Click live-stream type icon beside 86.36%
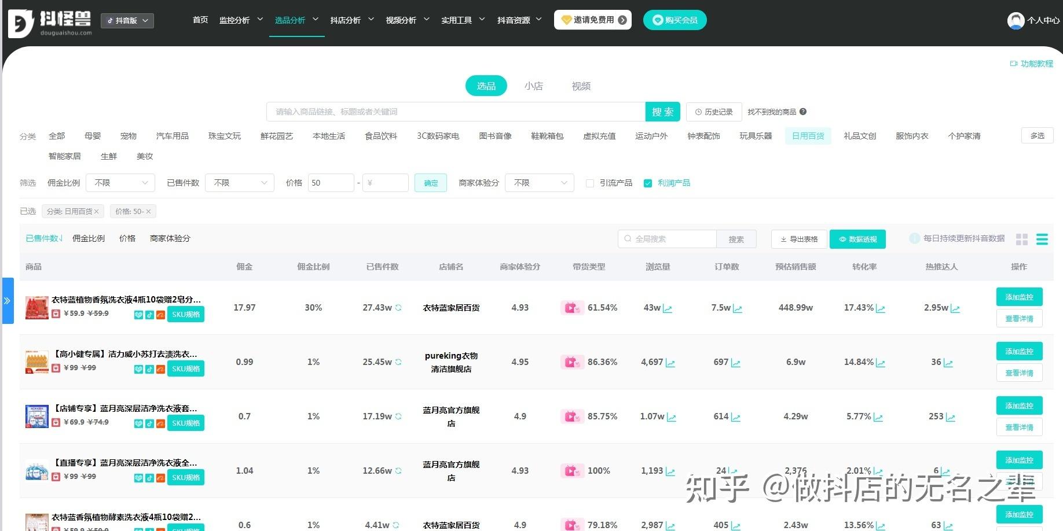1063x531 pixels. click(572, 362)
